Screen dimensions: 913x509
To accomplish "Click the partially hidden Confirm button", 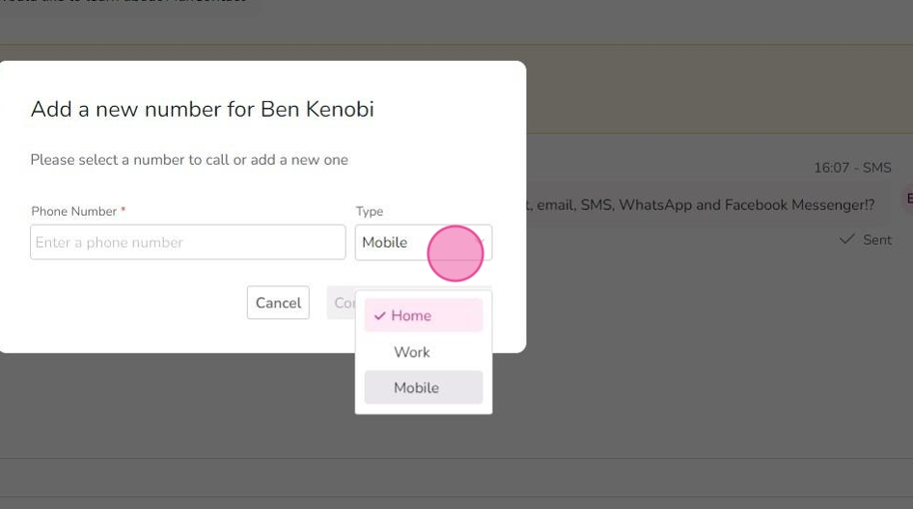I will click(342, 303).
